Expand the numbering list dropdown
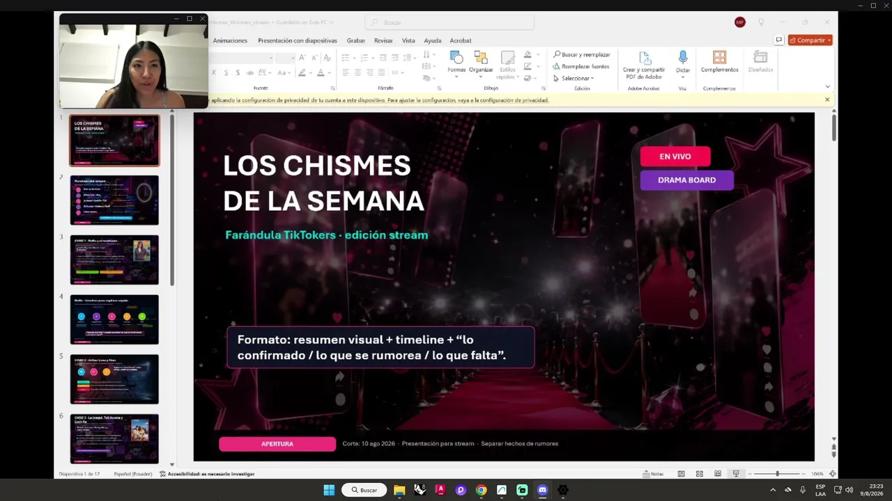This screenshot has height=501, width=892. click(372, 58)
